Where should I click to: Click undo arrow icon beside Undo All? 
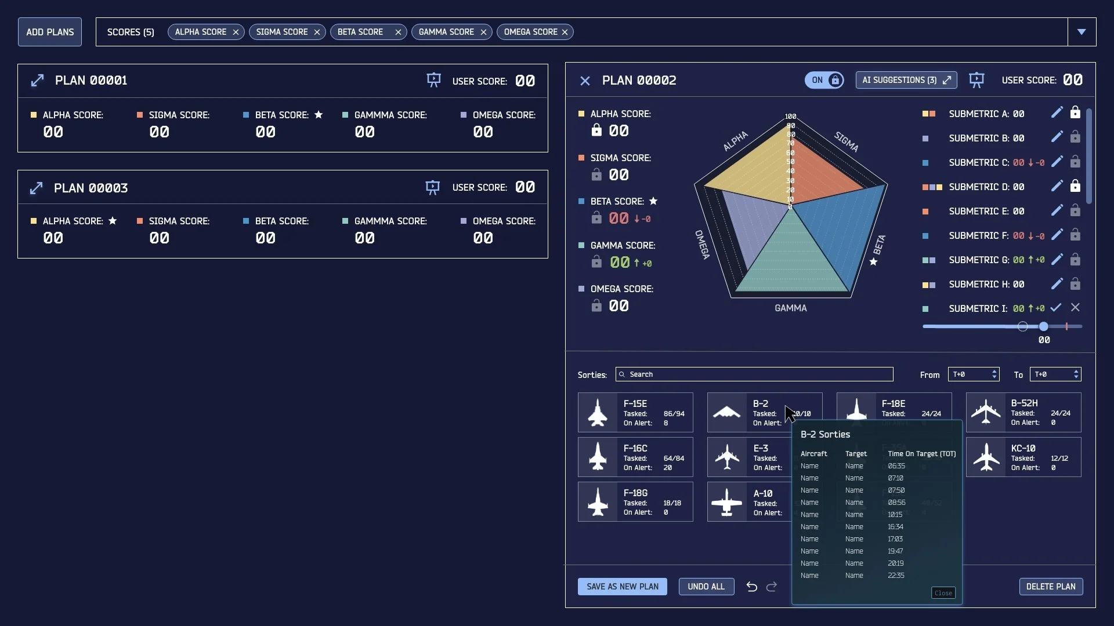(x=751, y=587)
